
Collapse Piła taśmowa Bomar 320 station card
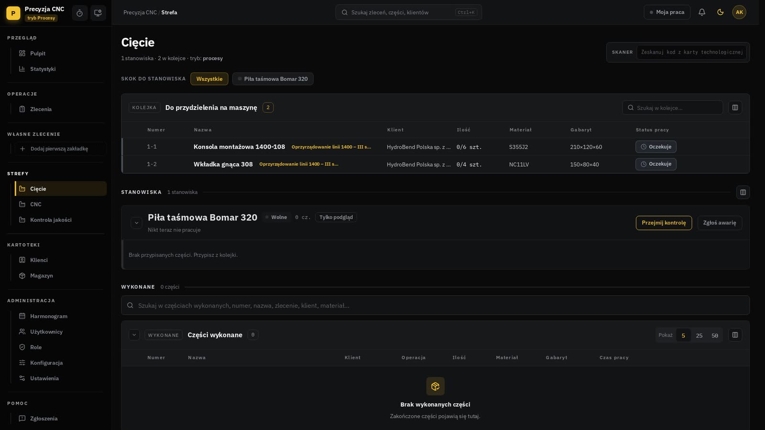[x=136, y=223]
